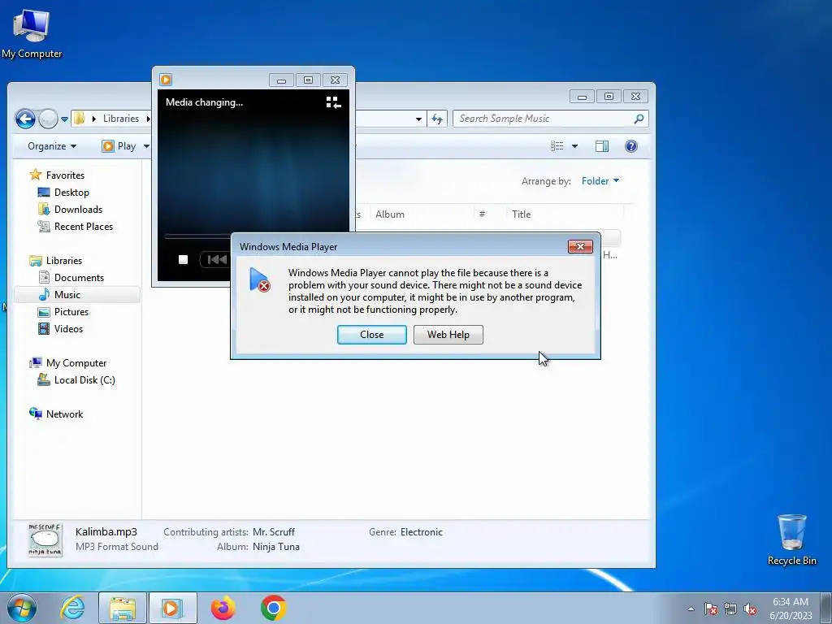
Task: Sort by the # column header
Action: tap(490, 214)
